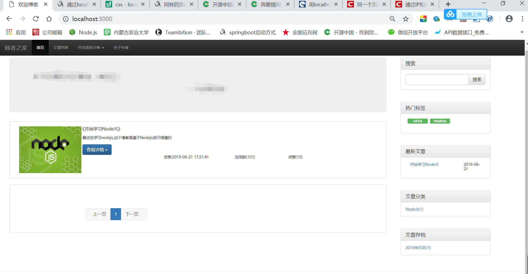Open the browser home page icon
The height and width of the screenshot is (274, 528).
[x=49, y=19]
